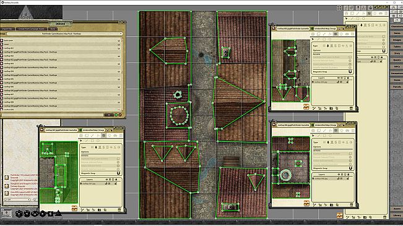Toggle Magnetic Snap in rooftop 006 window
The height and width of the screenshot is (226, 403).
pos(350,168)
